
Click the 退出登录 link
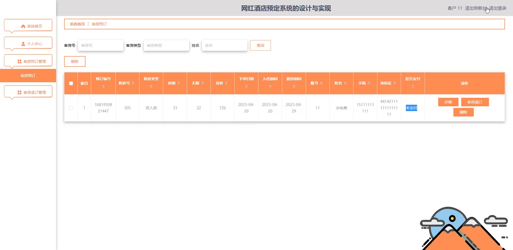(498, 8)
